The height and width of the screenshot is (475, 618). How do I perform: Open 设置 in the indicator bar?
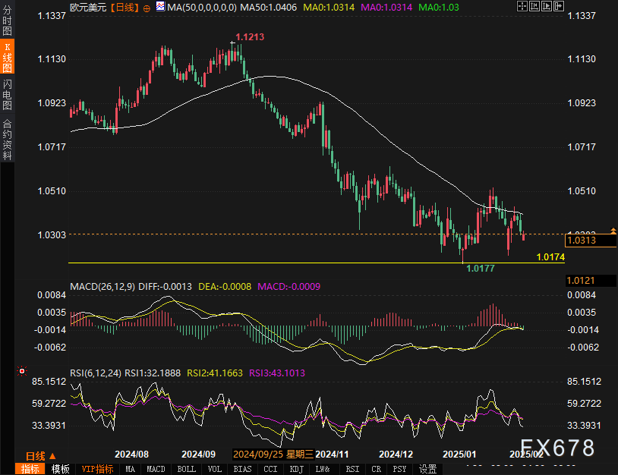tap(427, 469)
